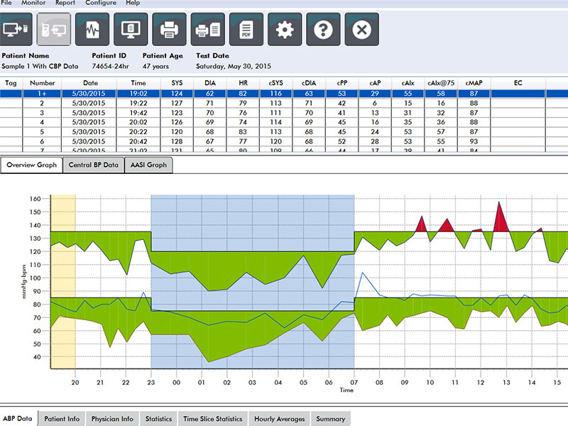Click the cAIx column header
Screen dimensions: 568x426
click(x=408, y=83)
